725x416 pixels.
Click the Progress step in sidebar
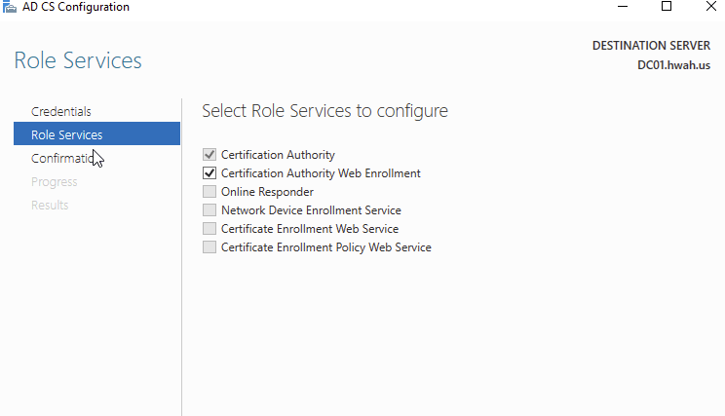[54, 181]
